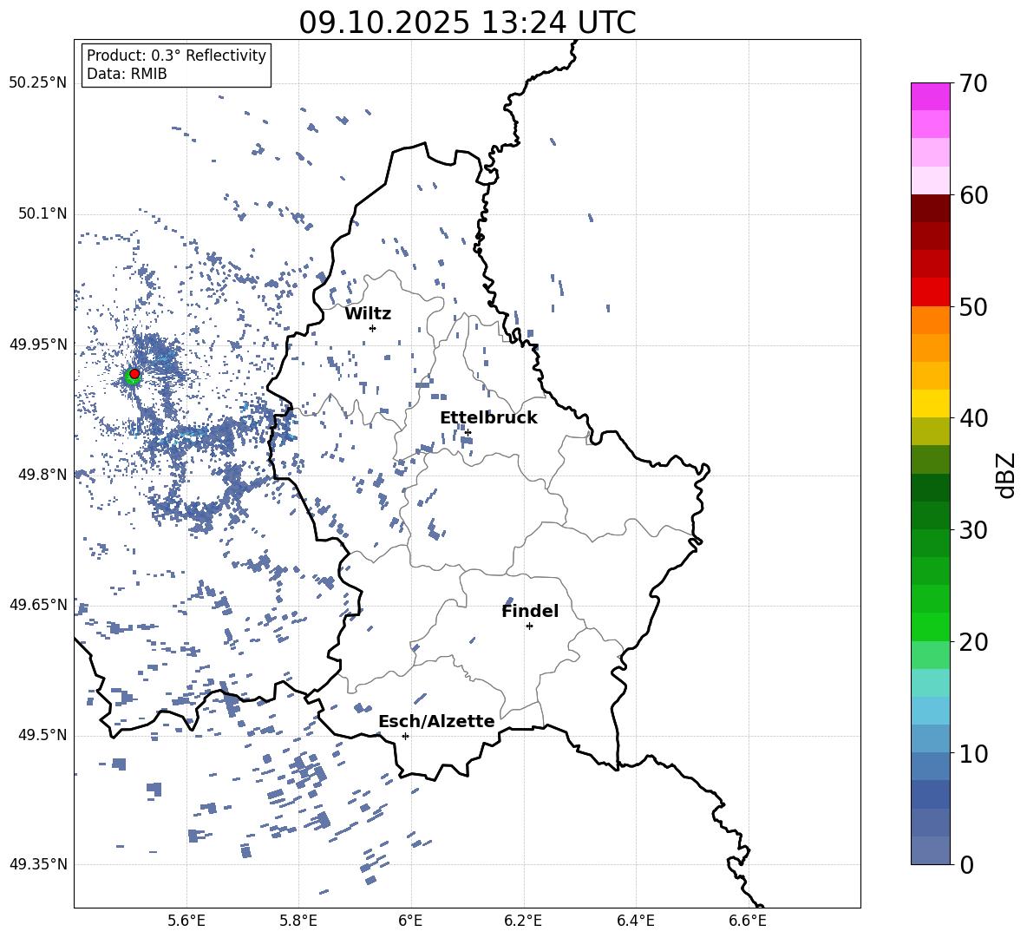Click the Esch/Alzette city label
The width and height of the screenshot is (1027, 938).
436,721
